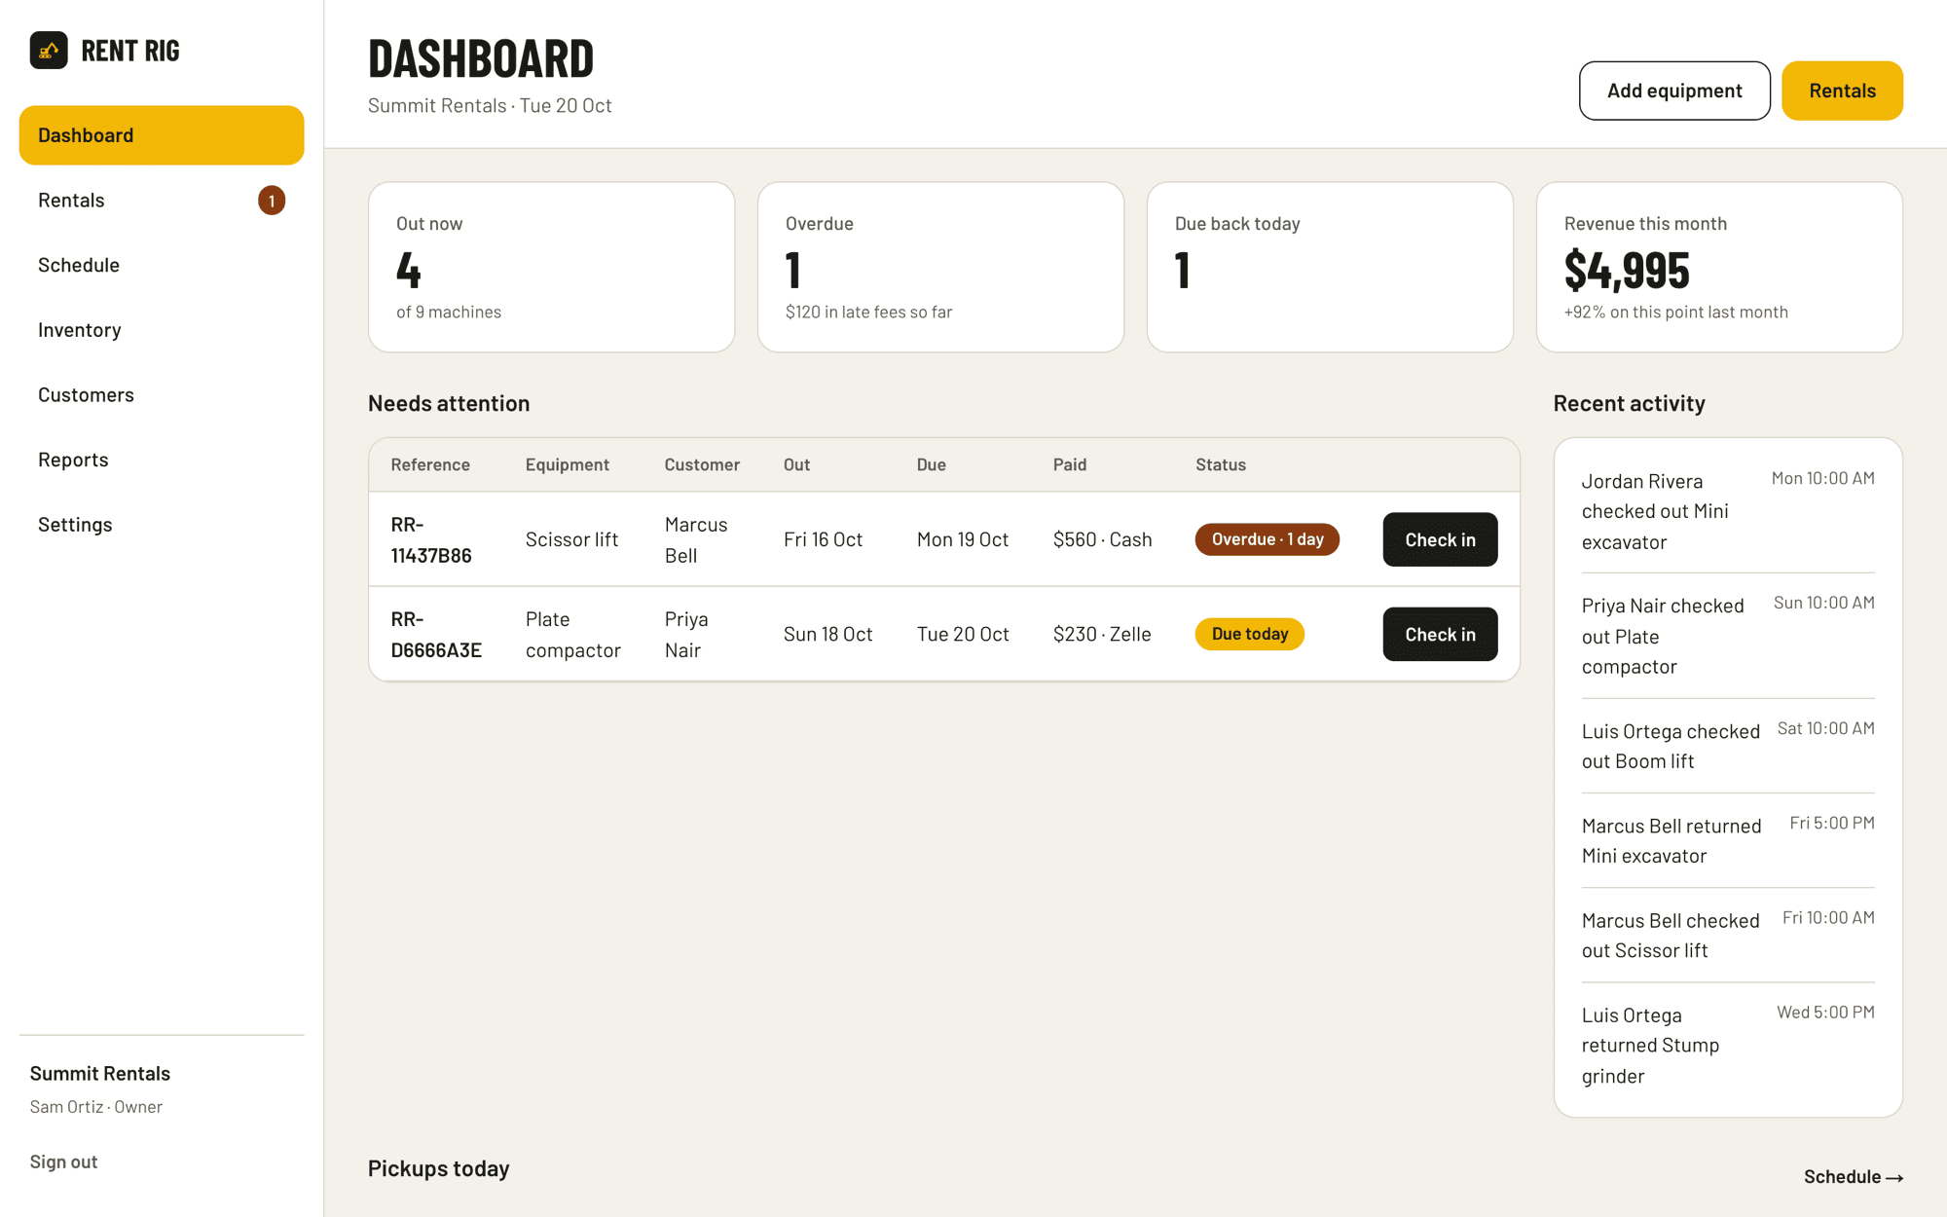Viewport: 1947px width, 1217px height.
Task: Open Settings from the sidebar
Action: point(162,525)
